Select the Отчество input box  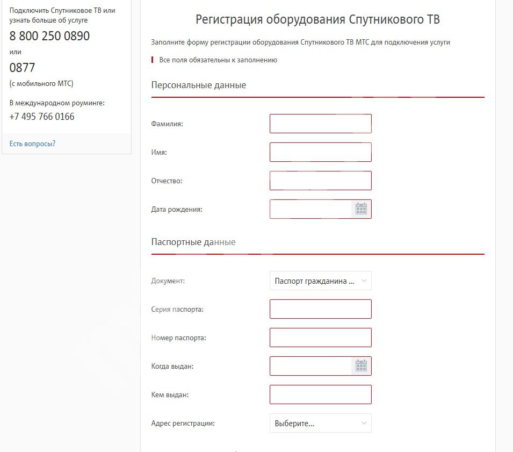pos(320,181)
